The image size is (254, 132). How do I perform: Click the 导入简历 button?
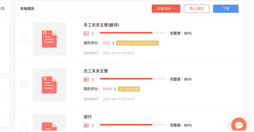[x=196, y=8]
